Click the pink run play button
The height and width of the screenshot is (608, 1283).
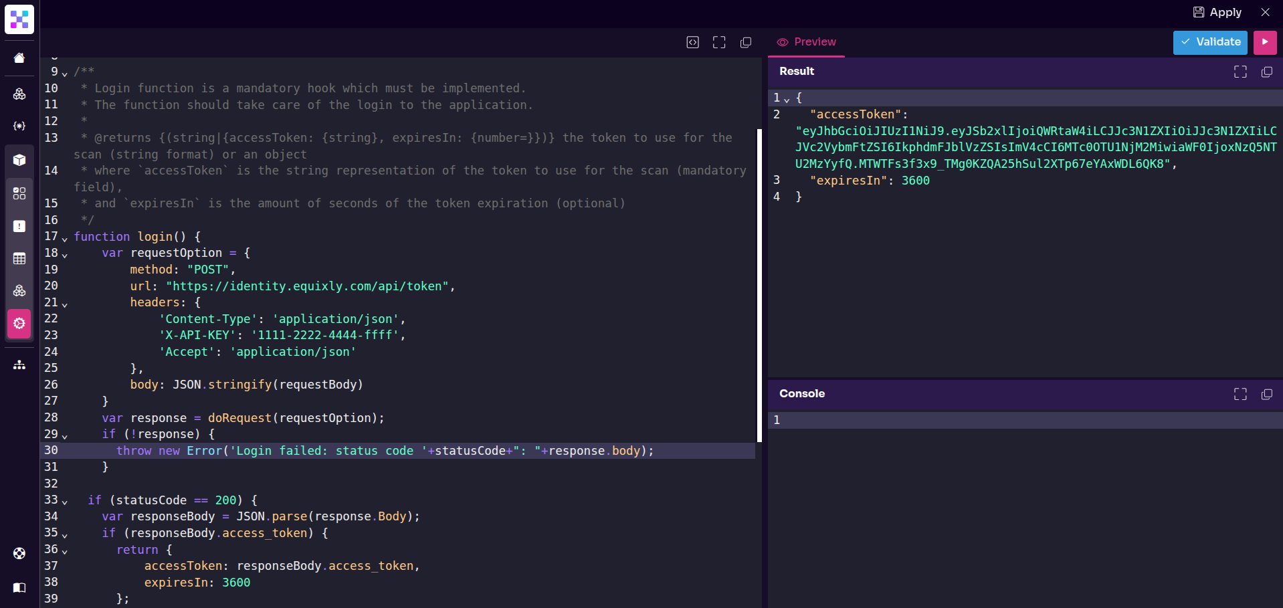tap(1265, 42)
